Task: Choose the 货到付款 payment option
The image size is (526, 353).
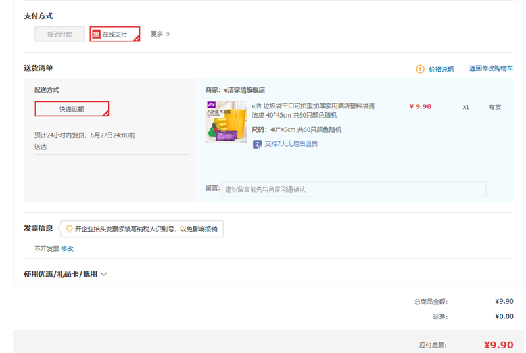Action: 60,34
